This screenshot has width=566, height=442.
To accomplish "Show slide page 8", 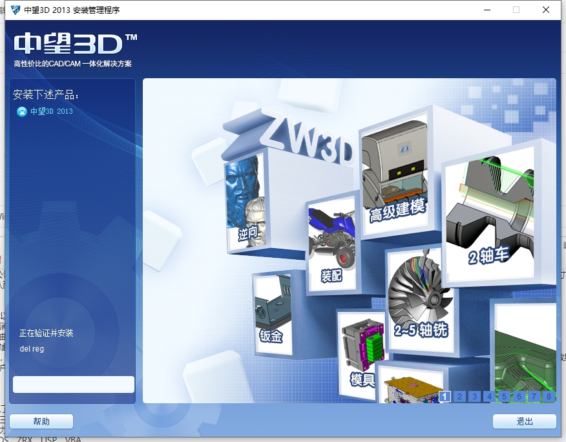I will click(549, 397).
